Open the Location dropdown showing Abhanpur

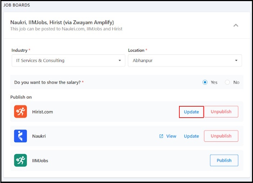tap(185, 60)
